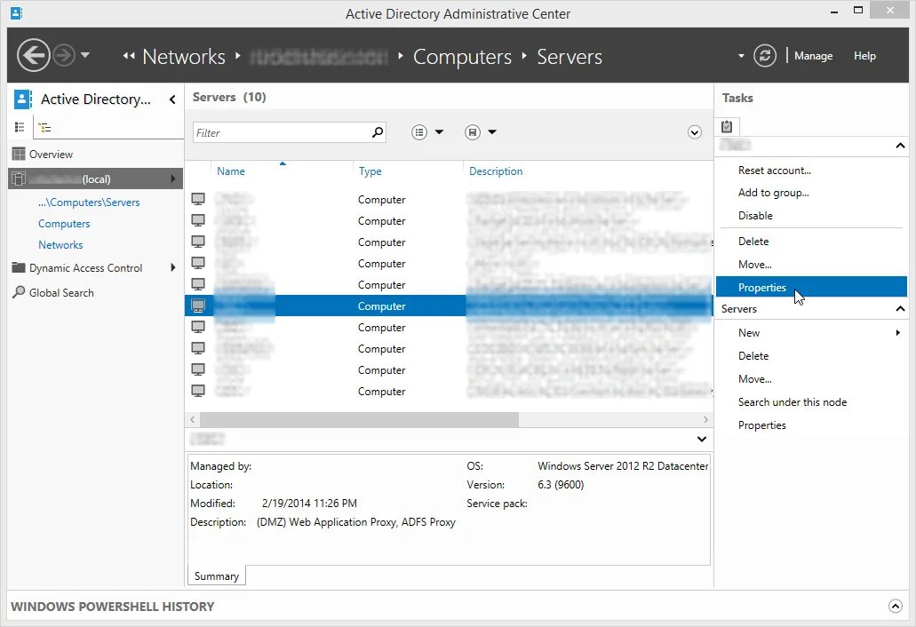Click the first row's computer icon
916x627 pixels.
(199, 199)
